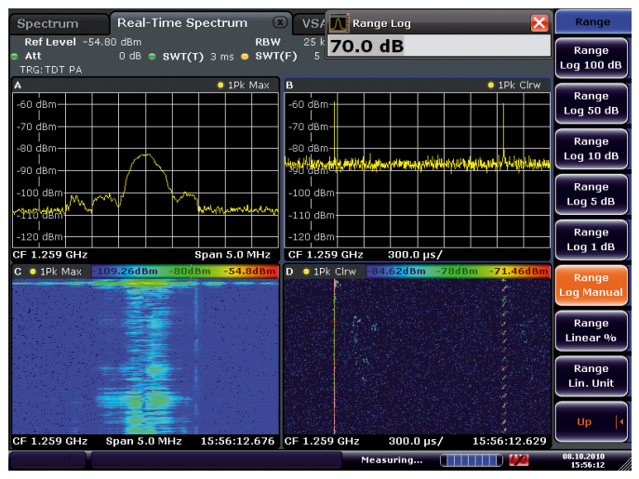
Task: Click window A yellow trace indicator dot
Action: click(x=220, y=86)
